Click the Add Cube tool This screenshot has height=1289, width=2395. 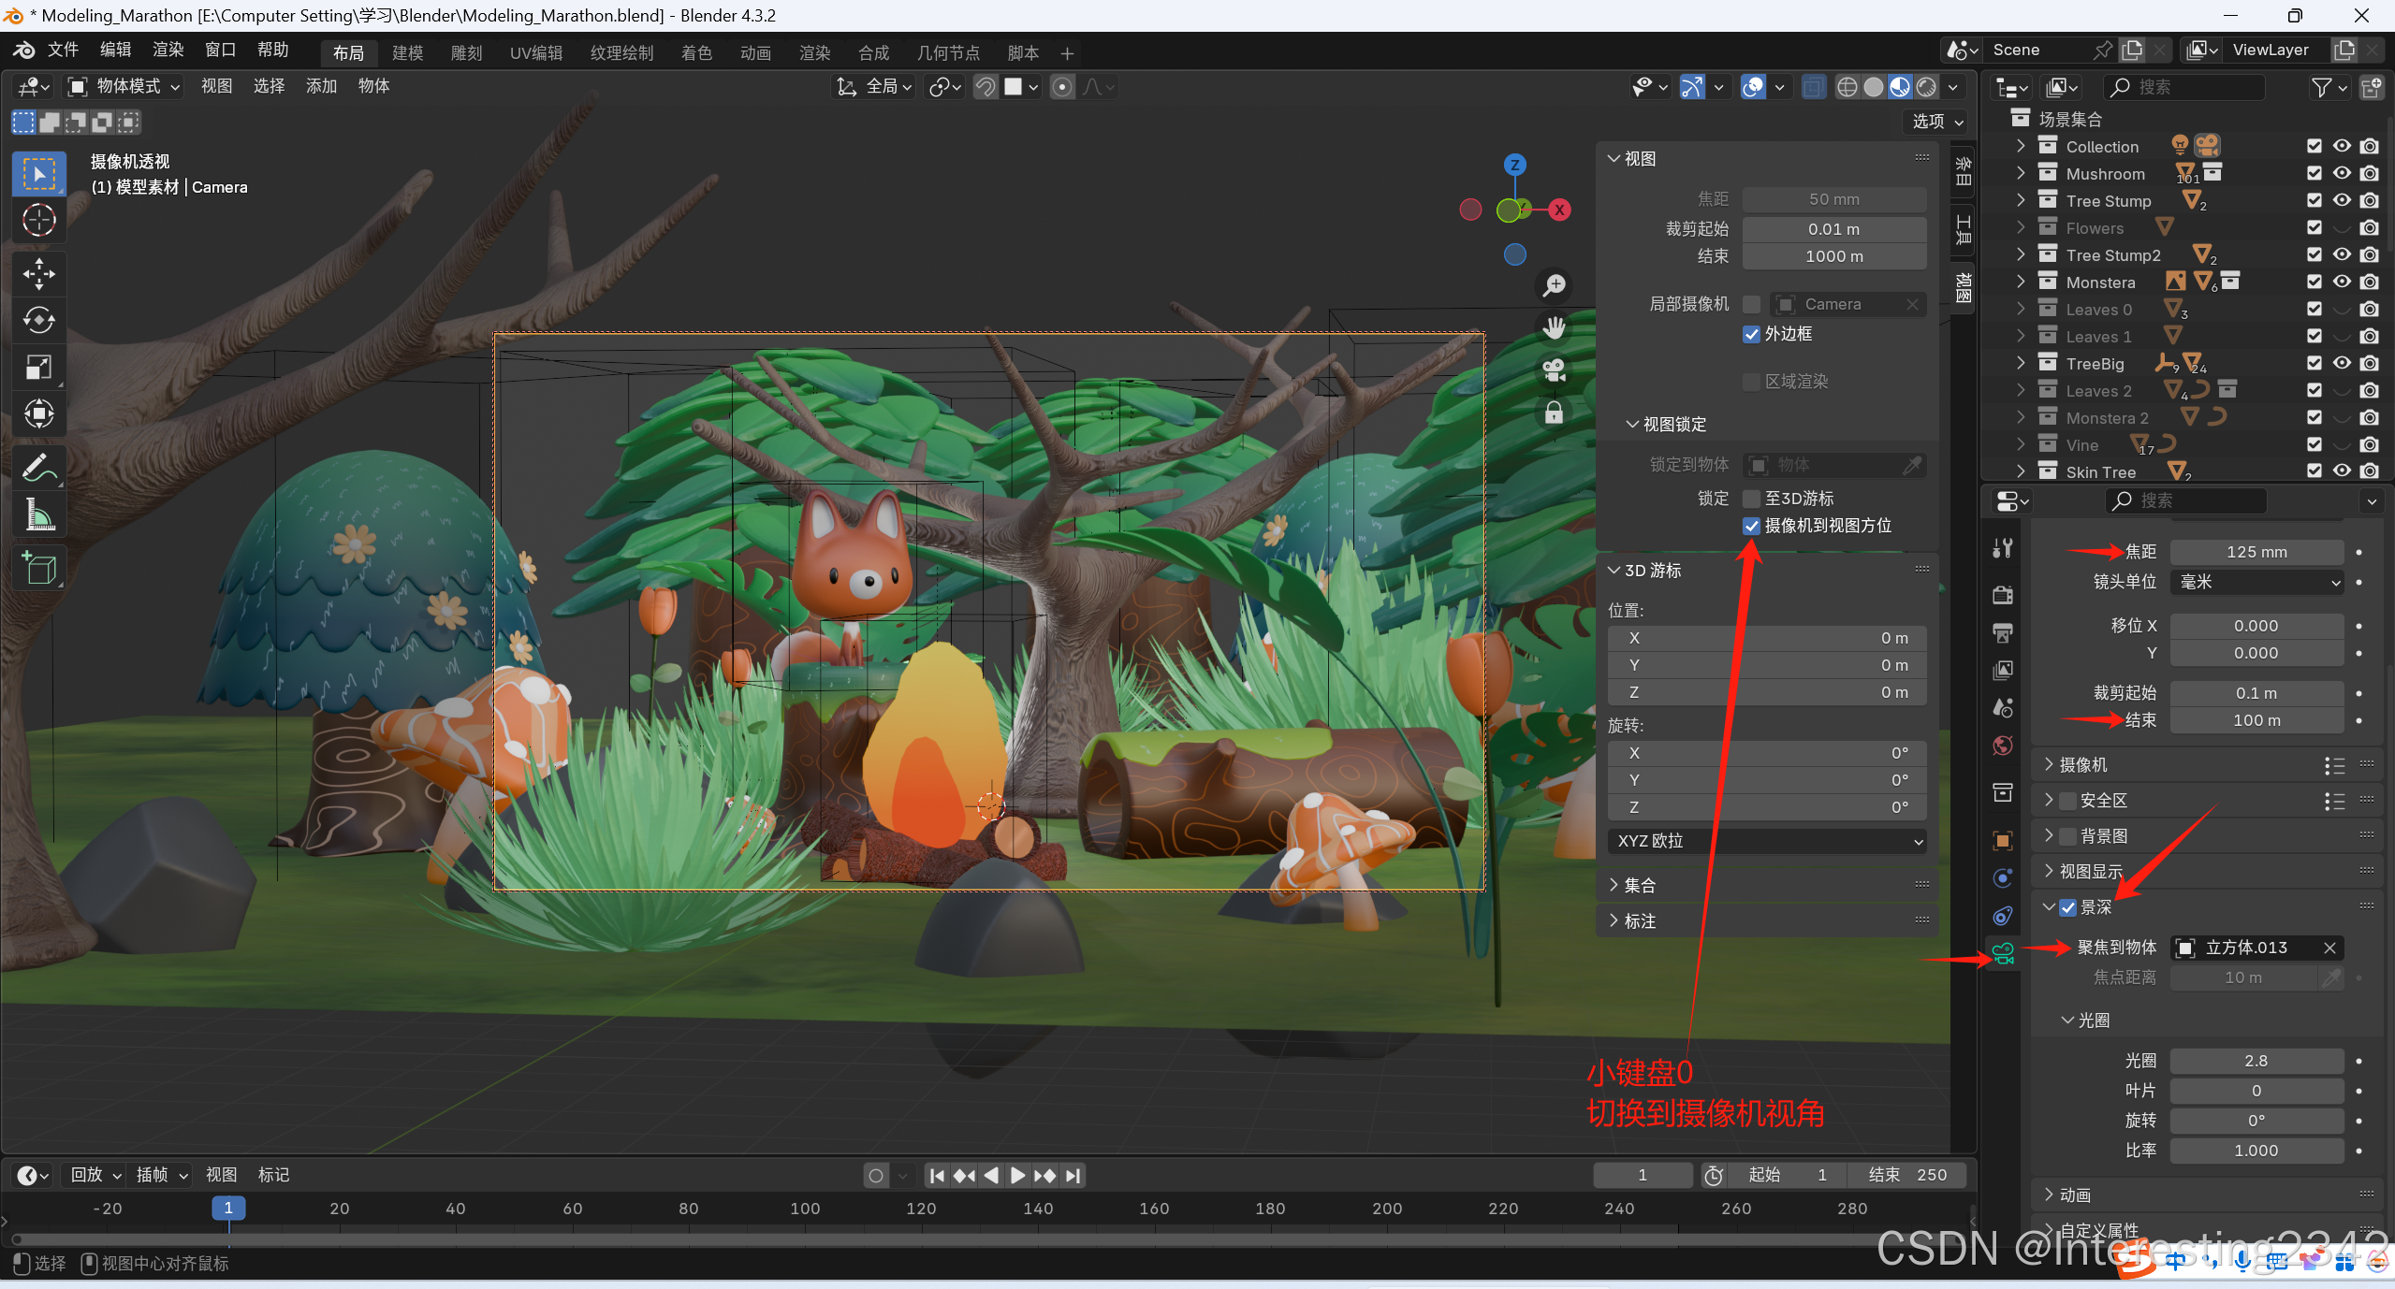click(x=38, y=568)
